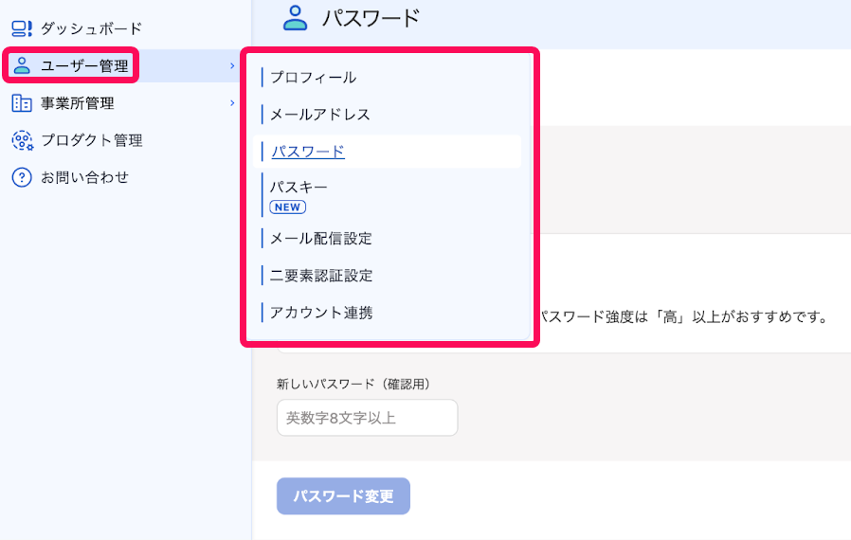This screenshot has width=851, height=540.
Task: Open お問い合わせ from the sidebar
Action: coord(84,177)
